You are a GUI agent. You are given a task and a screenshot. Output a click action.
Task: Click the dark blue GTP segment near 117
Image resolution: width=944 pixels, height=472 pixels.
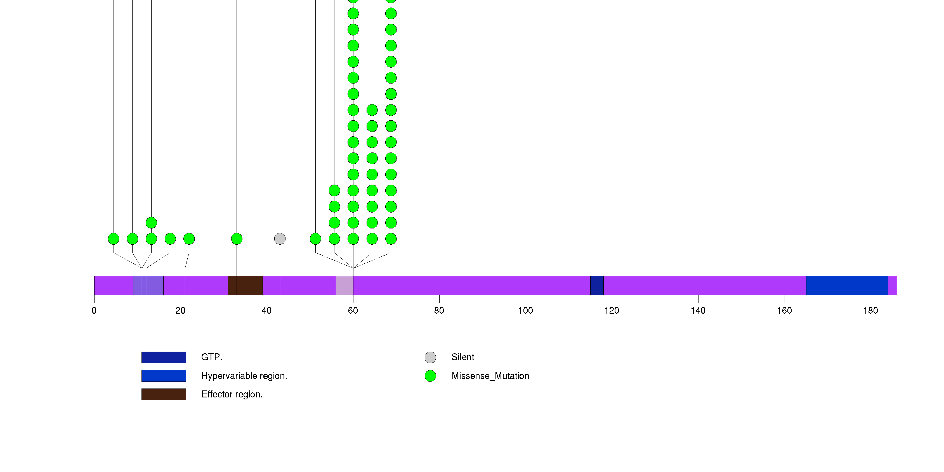pos(597,285)
